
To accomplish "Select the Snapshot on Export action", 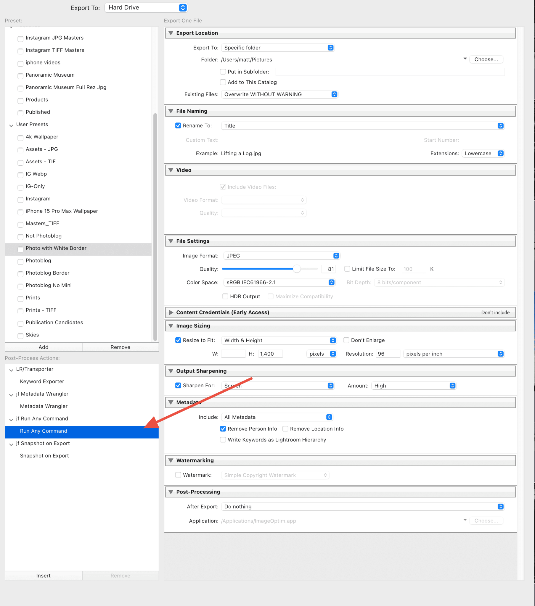I will [x=44, y=455].
